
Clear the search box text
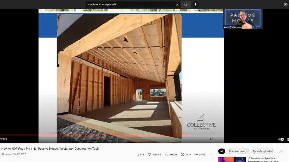[177, 4]
